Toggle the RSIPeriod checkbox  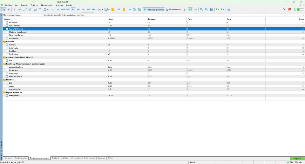7,22
